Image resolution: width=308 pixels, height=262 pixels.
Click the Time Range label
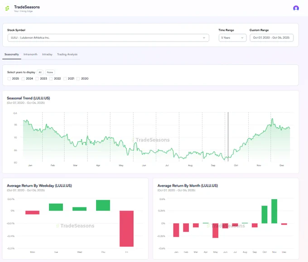pos(226,30)
